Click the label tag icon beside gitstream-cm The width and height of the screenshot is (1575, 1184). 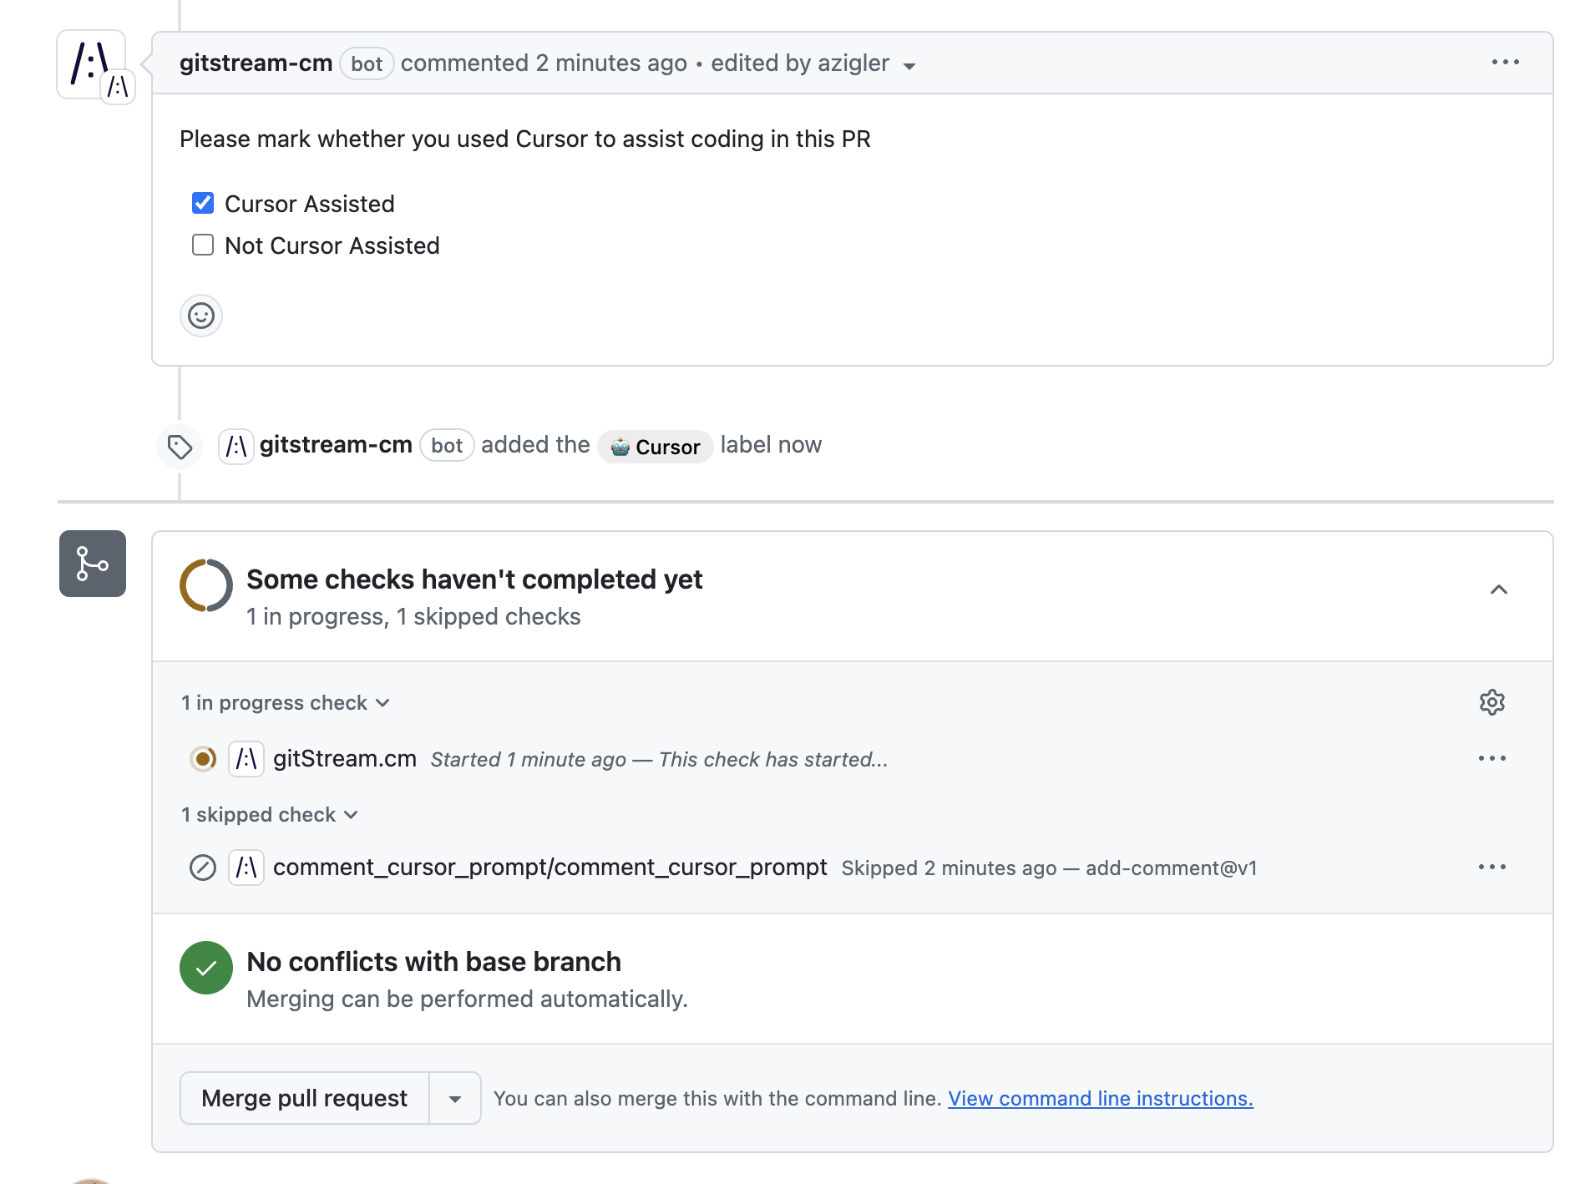tap(179, 446)
